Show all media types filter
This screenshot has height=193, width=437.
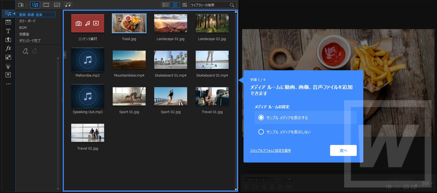[x=35, y=5]
